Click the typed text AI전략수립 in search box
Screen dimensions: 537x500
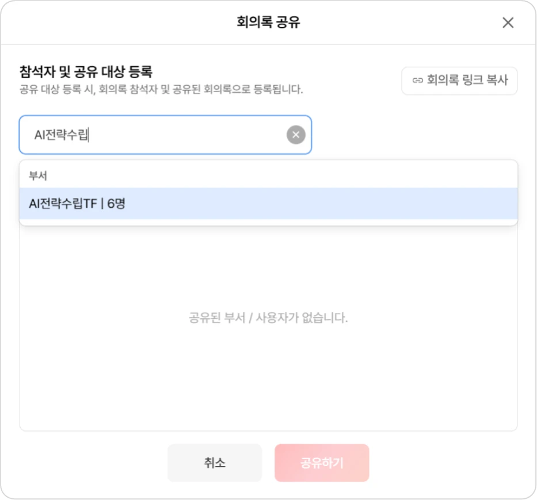[x=61, y=135]
